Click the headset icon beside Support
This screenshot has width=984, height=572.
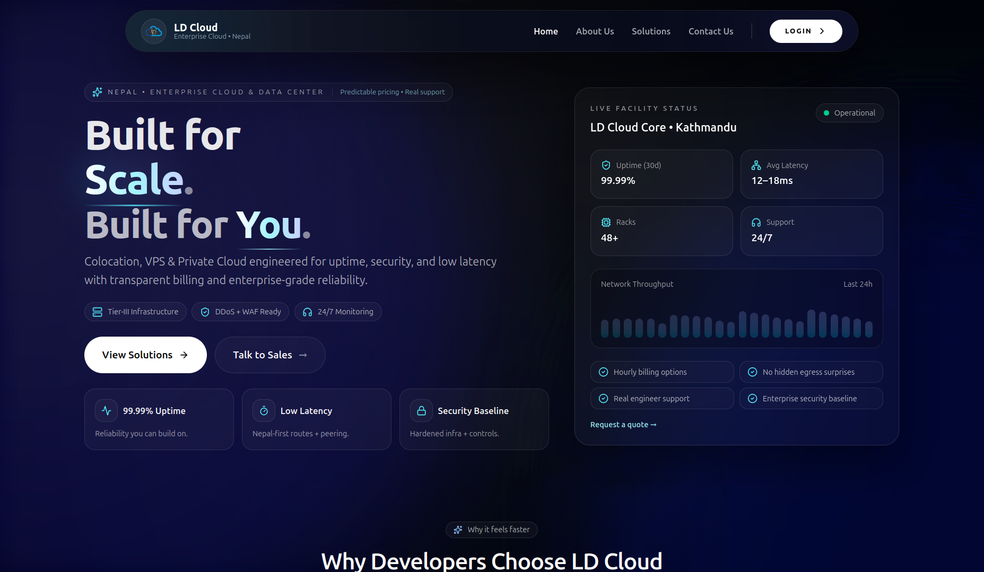(756, 222)
